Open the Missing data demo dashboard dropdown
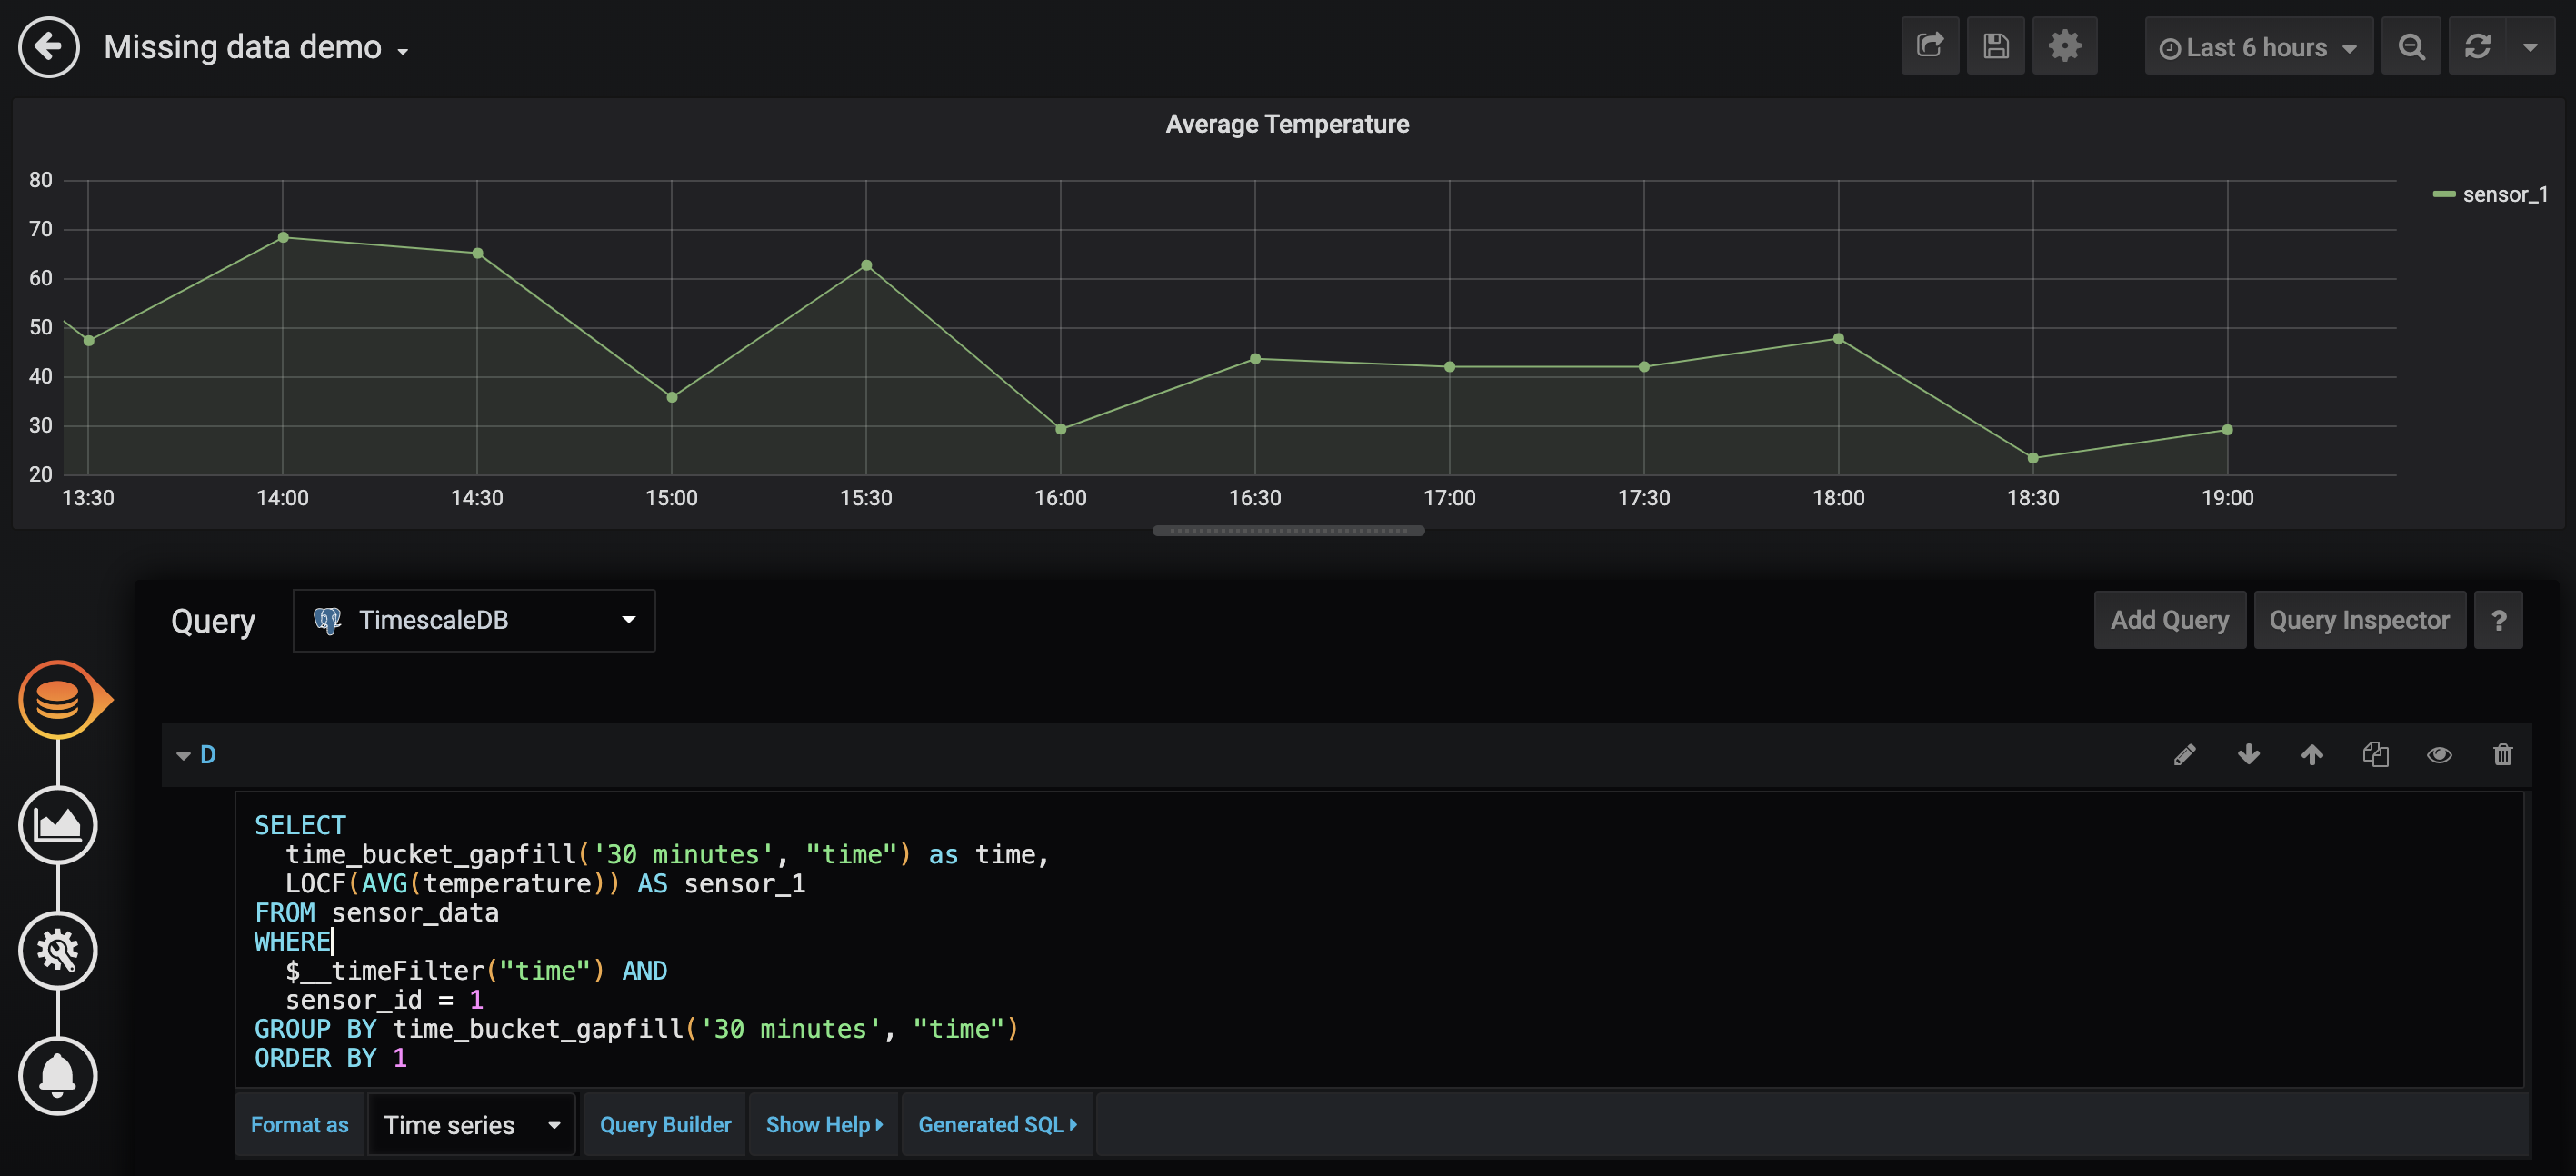 tap(256, 47)
